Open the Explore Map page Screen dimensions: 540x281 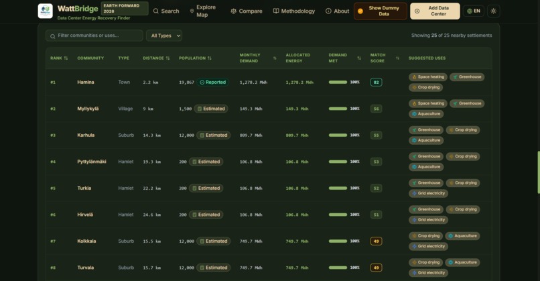coord(204,11)
